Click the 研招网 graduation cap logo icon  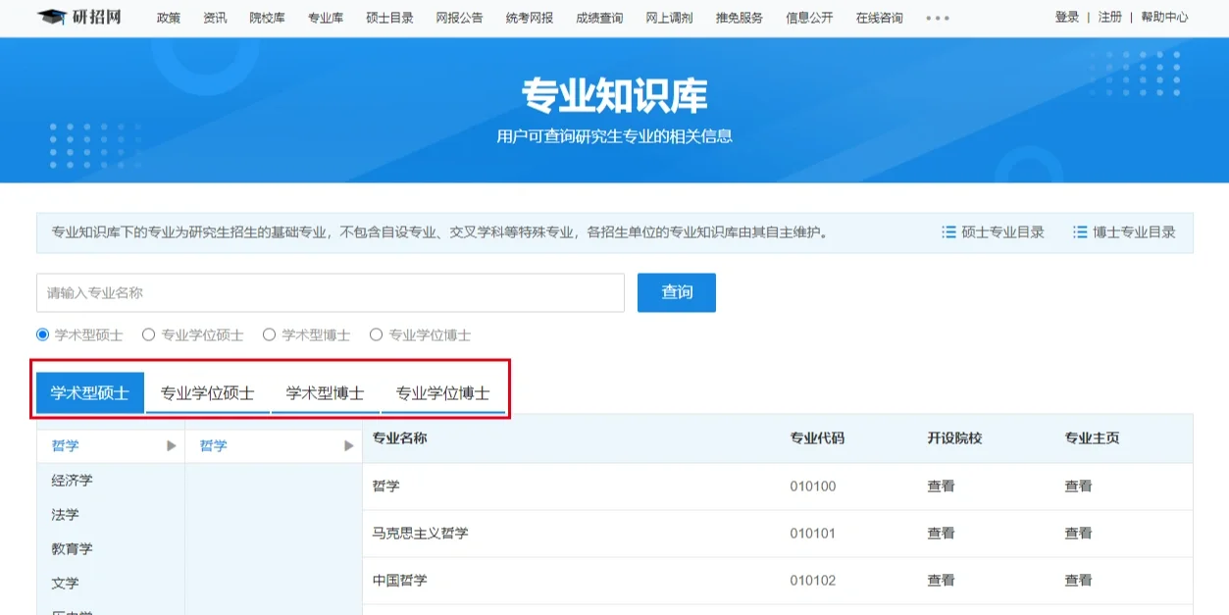(x=54, y=15)
